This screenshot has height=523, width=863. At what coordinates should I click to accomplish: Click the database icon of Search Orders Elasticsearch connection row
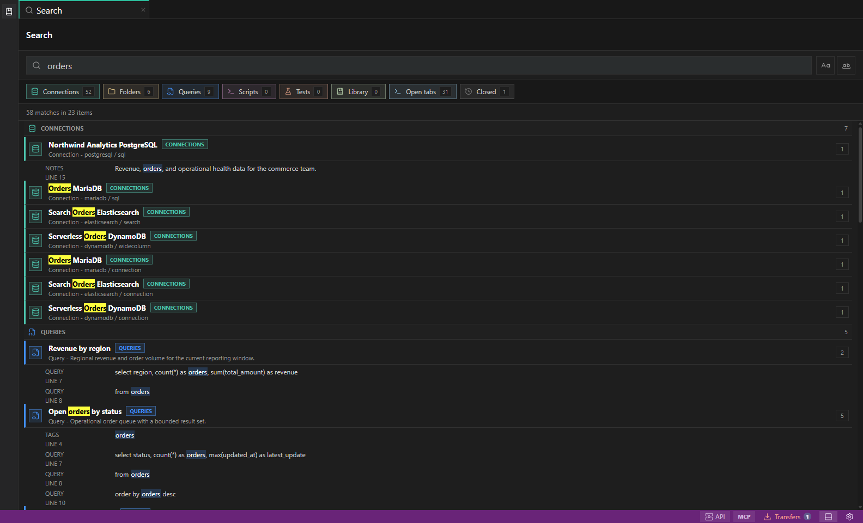pos(35,288)
